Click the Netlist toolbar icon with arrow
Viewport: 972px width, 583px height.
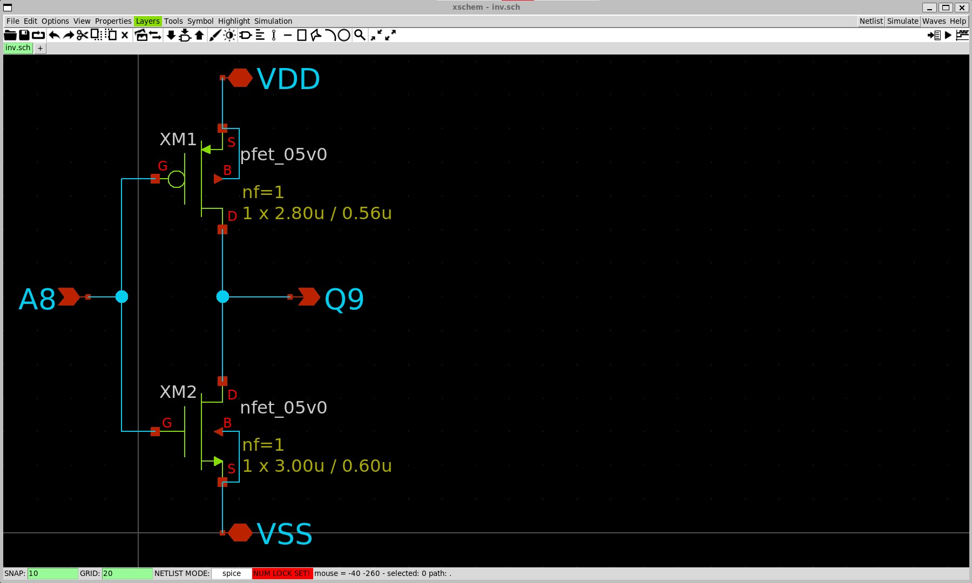[934, 35]
